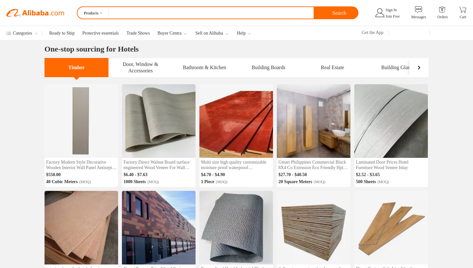This screenshot has height=268, width=473.
Task: Click the 500 Sheets MOQ text
Action: click(x=373, y=182)
